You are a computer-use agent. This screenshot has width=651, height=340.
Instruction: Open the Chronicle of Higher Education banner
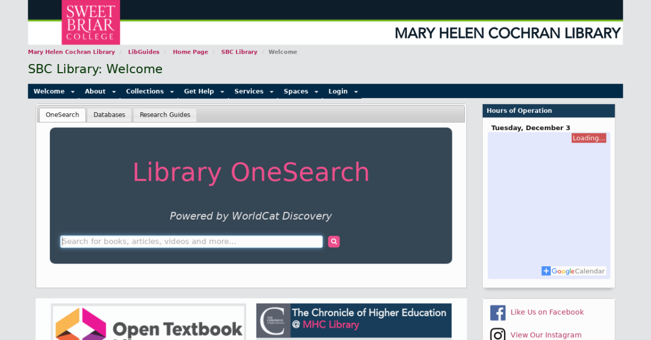(354, 321)
